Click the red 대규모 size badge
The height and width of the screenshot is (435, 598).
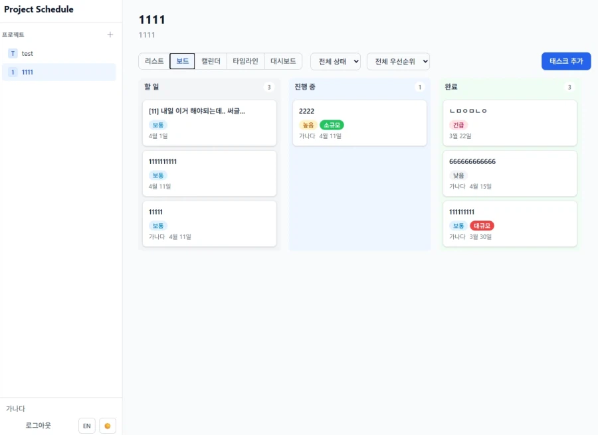[482, 226]
